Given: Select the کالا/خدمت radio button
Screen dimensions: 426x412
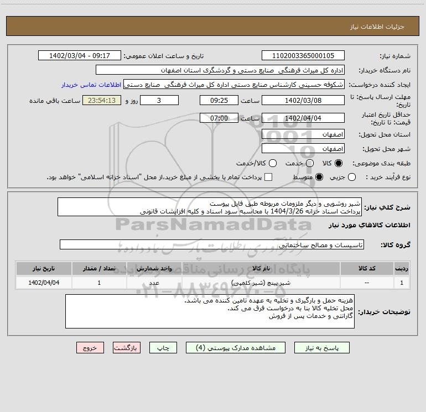Looking at the screenshot, I should tap(273, 163).
